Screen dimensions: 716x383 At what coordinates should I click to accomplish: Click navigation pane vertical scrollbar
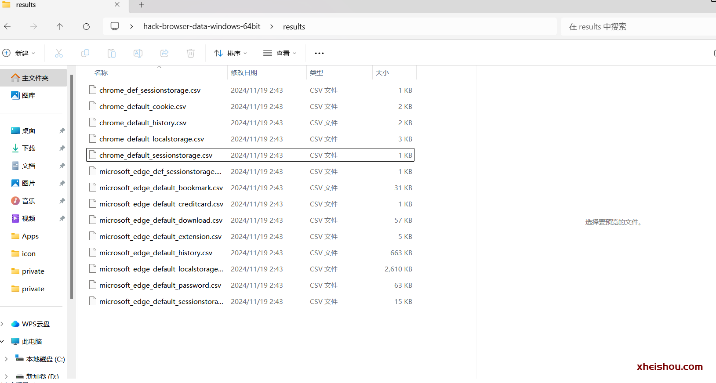72,187
